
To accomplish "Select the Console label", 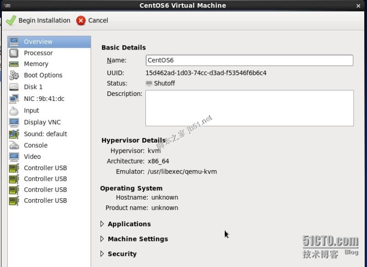I will (36, 145).
